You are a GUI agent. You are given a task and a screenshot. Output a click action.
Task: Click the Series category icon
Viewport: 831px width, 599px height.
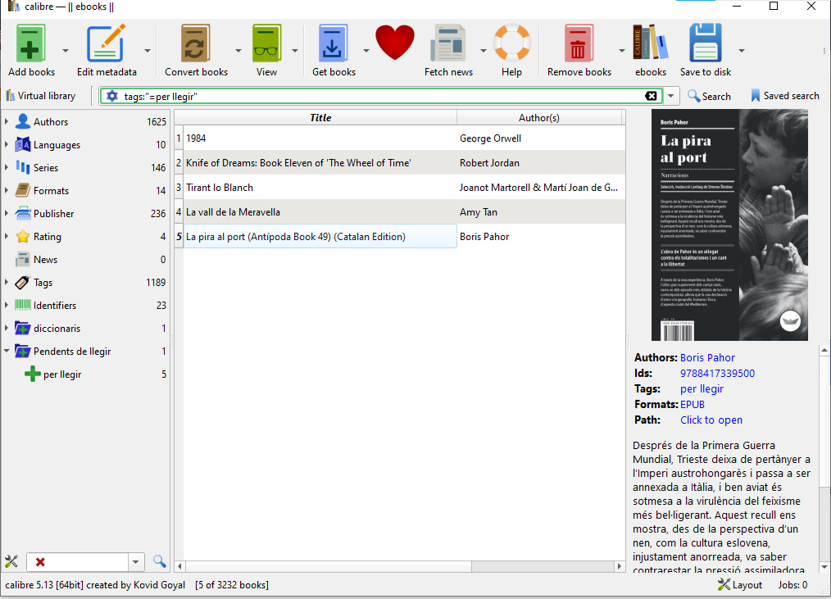[23, 167]
